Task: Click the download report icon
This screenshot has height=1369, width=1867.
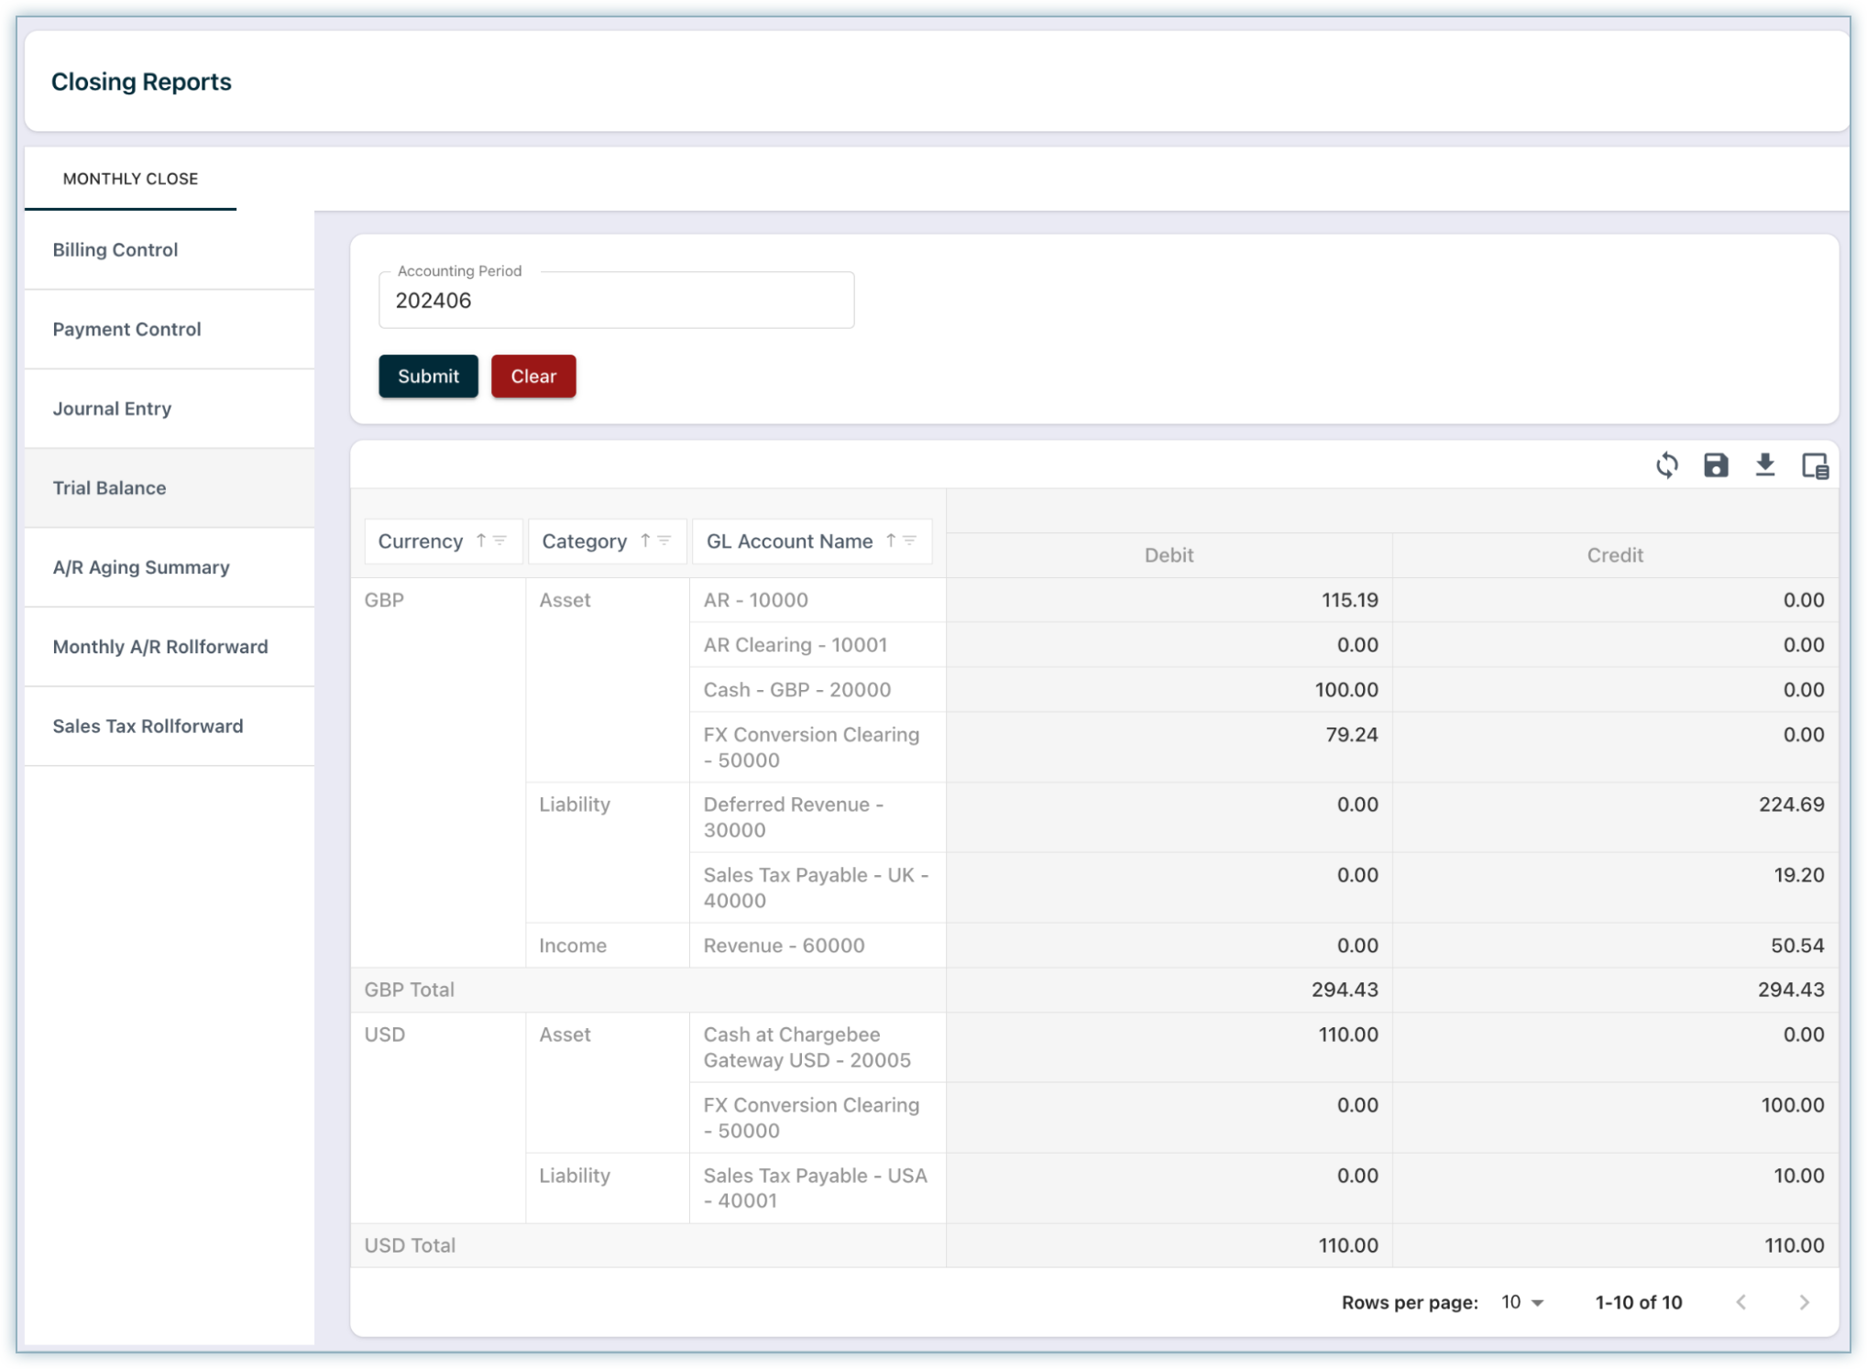Action: [x=1764, y=465]
